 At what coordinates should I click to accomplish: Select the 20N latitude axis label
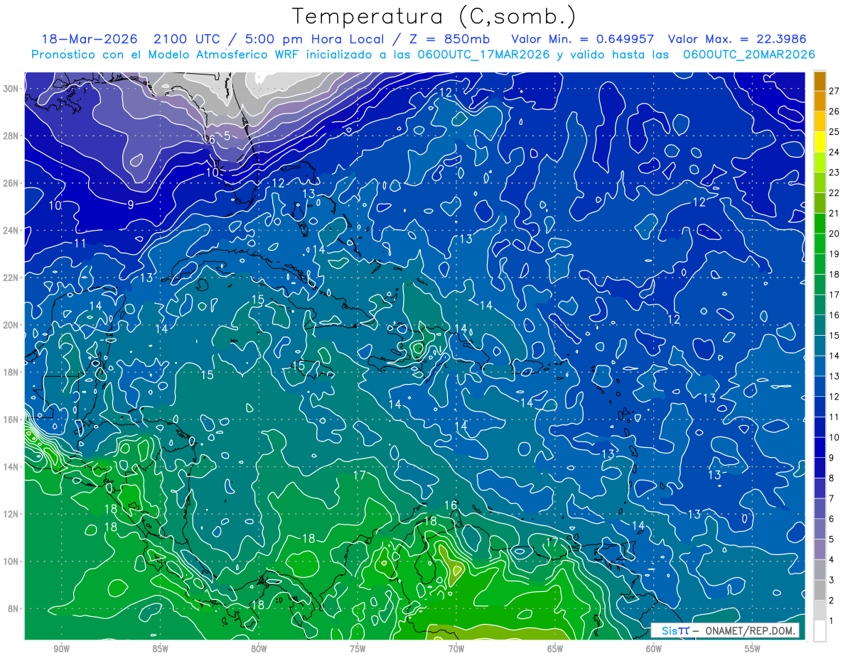[x=11, y=325]
